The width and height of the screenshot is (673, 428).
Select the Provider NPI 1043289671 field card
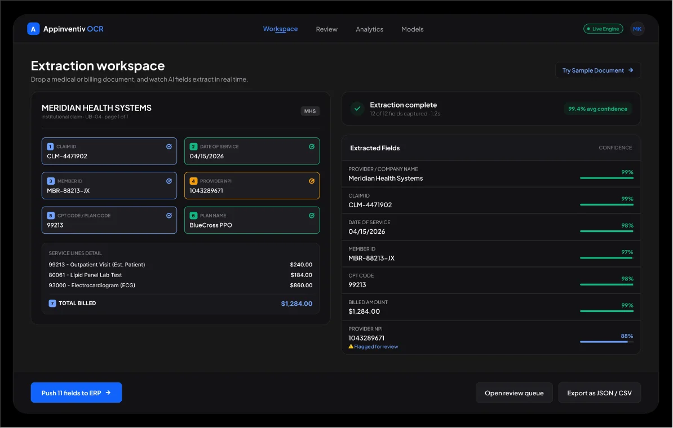(252, 186)
